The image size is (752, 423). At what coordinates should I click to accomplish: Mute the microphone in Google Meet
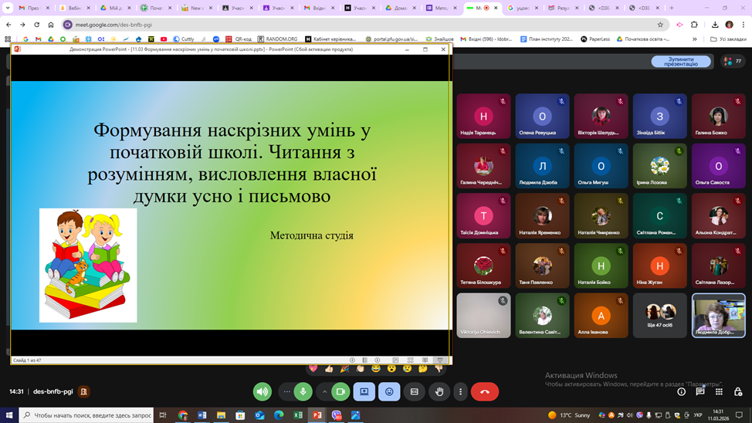[303, 392]
